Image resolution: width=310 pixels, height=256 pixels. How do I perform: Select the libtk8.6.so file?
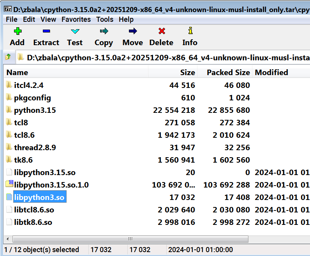(33, 222)
